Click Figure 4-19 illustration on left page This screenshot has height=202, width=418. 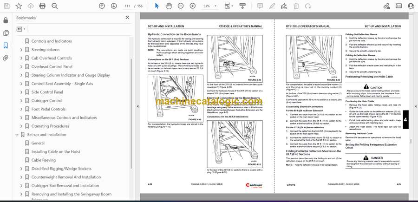pyautogui.click(x=175, y=98)
